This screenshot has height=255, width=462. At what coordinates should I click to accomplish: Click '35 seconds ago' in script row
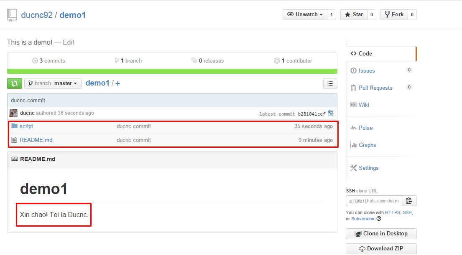(x=314, y=126)
